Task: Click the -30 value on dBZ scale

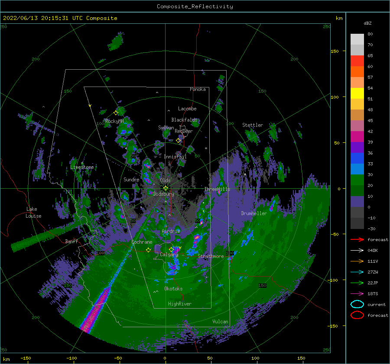Action: (x=371, y=229)
